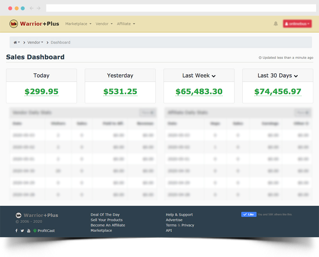
Task: Click the home icon in the breadcrumb
Action: coord(15,42)
